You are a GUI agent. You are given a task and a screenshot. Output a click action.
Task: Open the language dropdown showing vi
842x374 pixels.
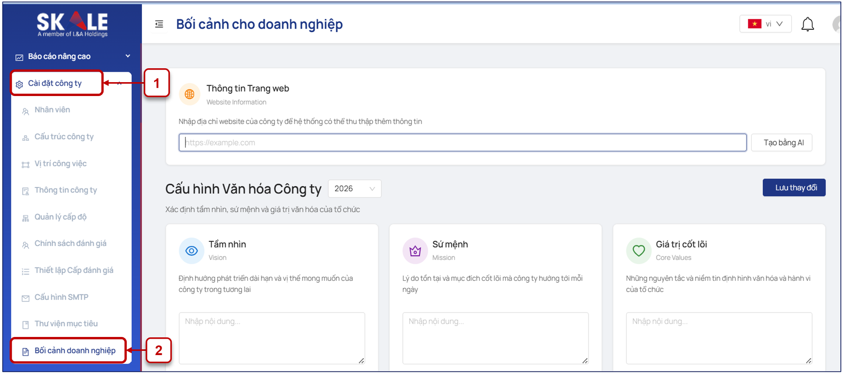point(765,24)
